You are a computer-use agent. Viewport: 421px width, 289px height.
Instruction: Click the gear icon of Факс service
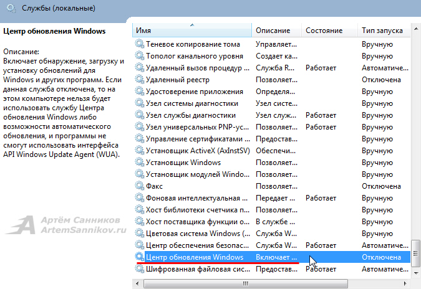tap(139, 186)
